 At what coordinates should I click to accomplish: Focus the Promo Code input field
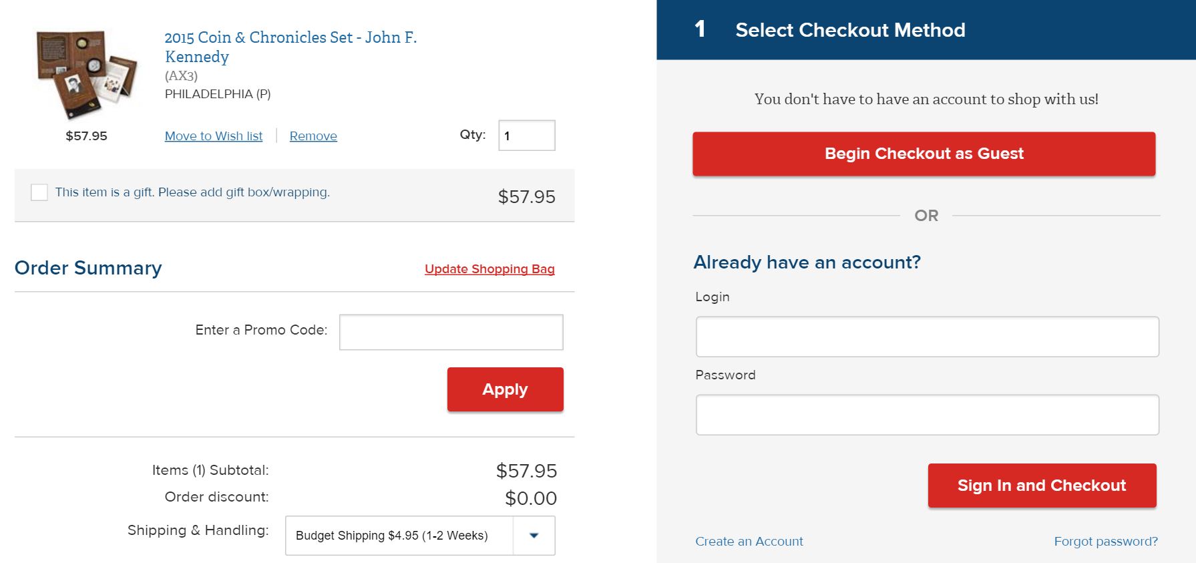(451, 332)
